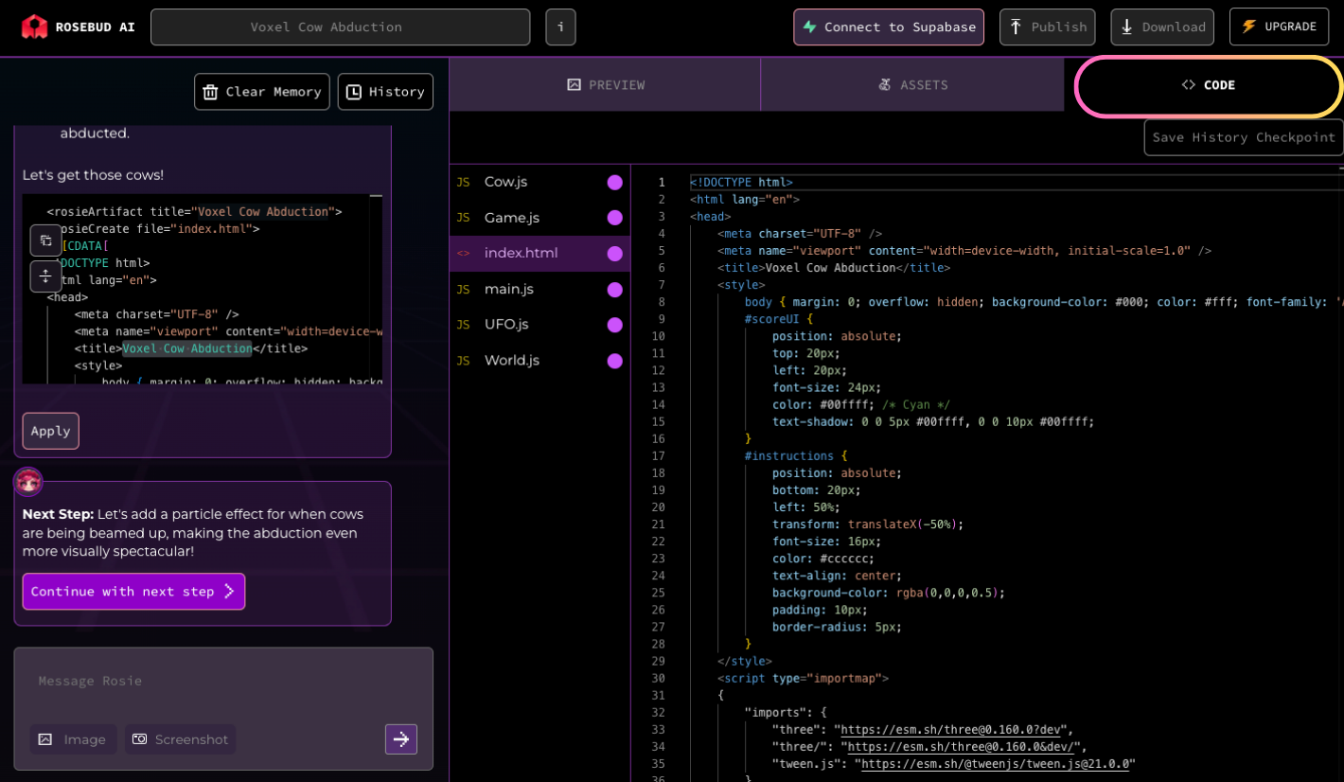The width and height of the screenshot is (1344, 782).
Task: Click the '#scoreUI {' line in the editor
Action: click(778, 319)
